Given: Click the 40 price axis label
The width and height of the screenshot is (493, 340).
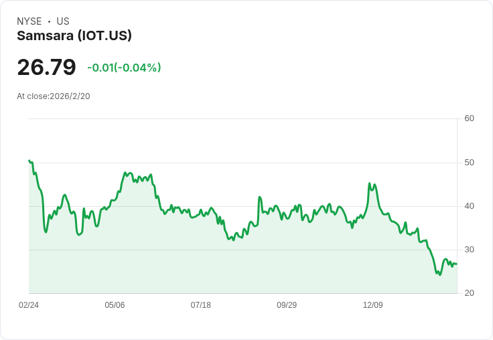Looking at the screenshot, I should click(469, 206).
